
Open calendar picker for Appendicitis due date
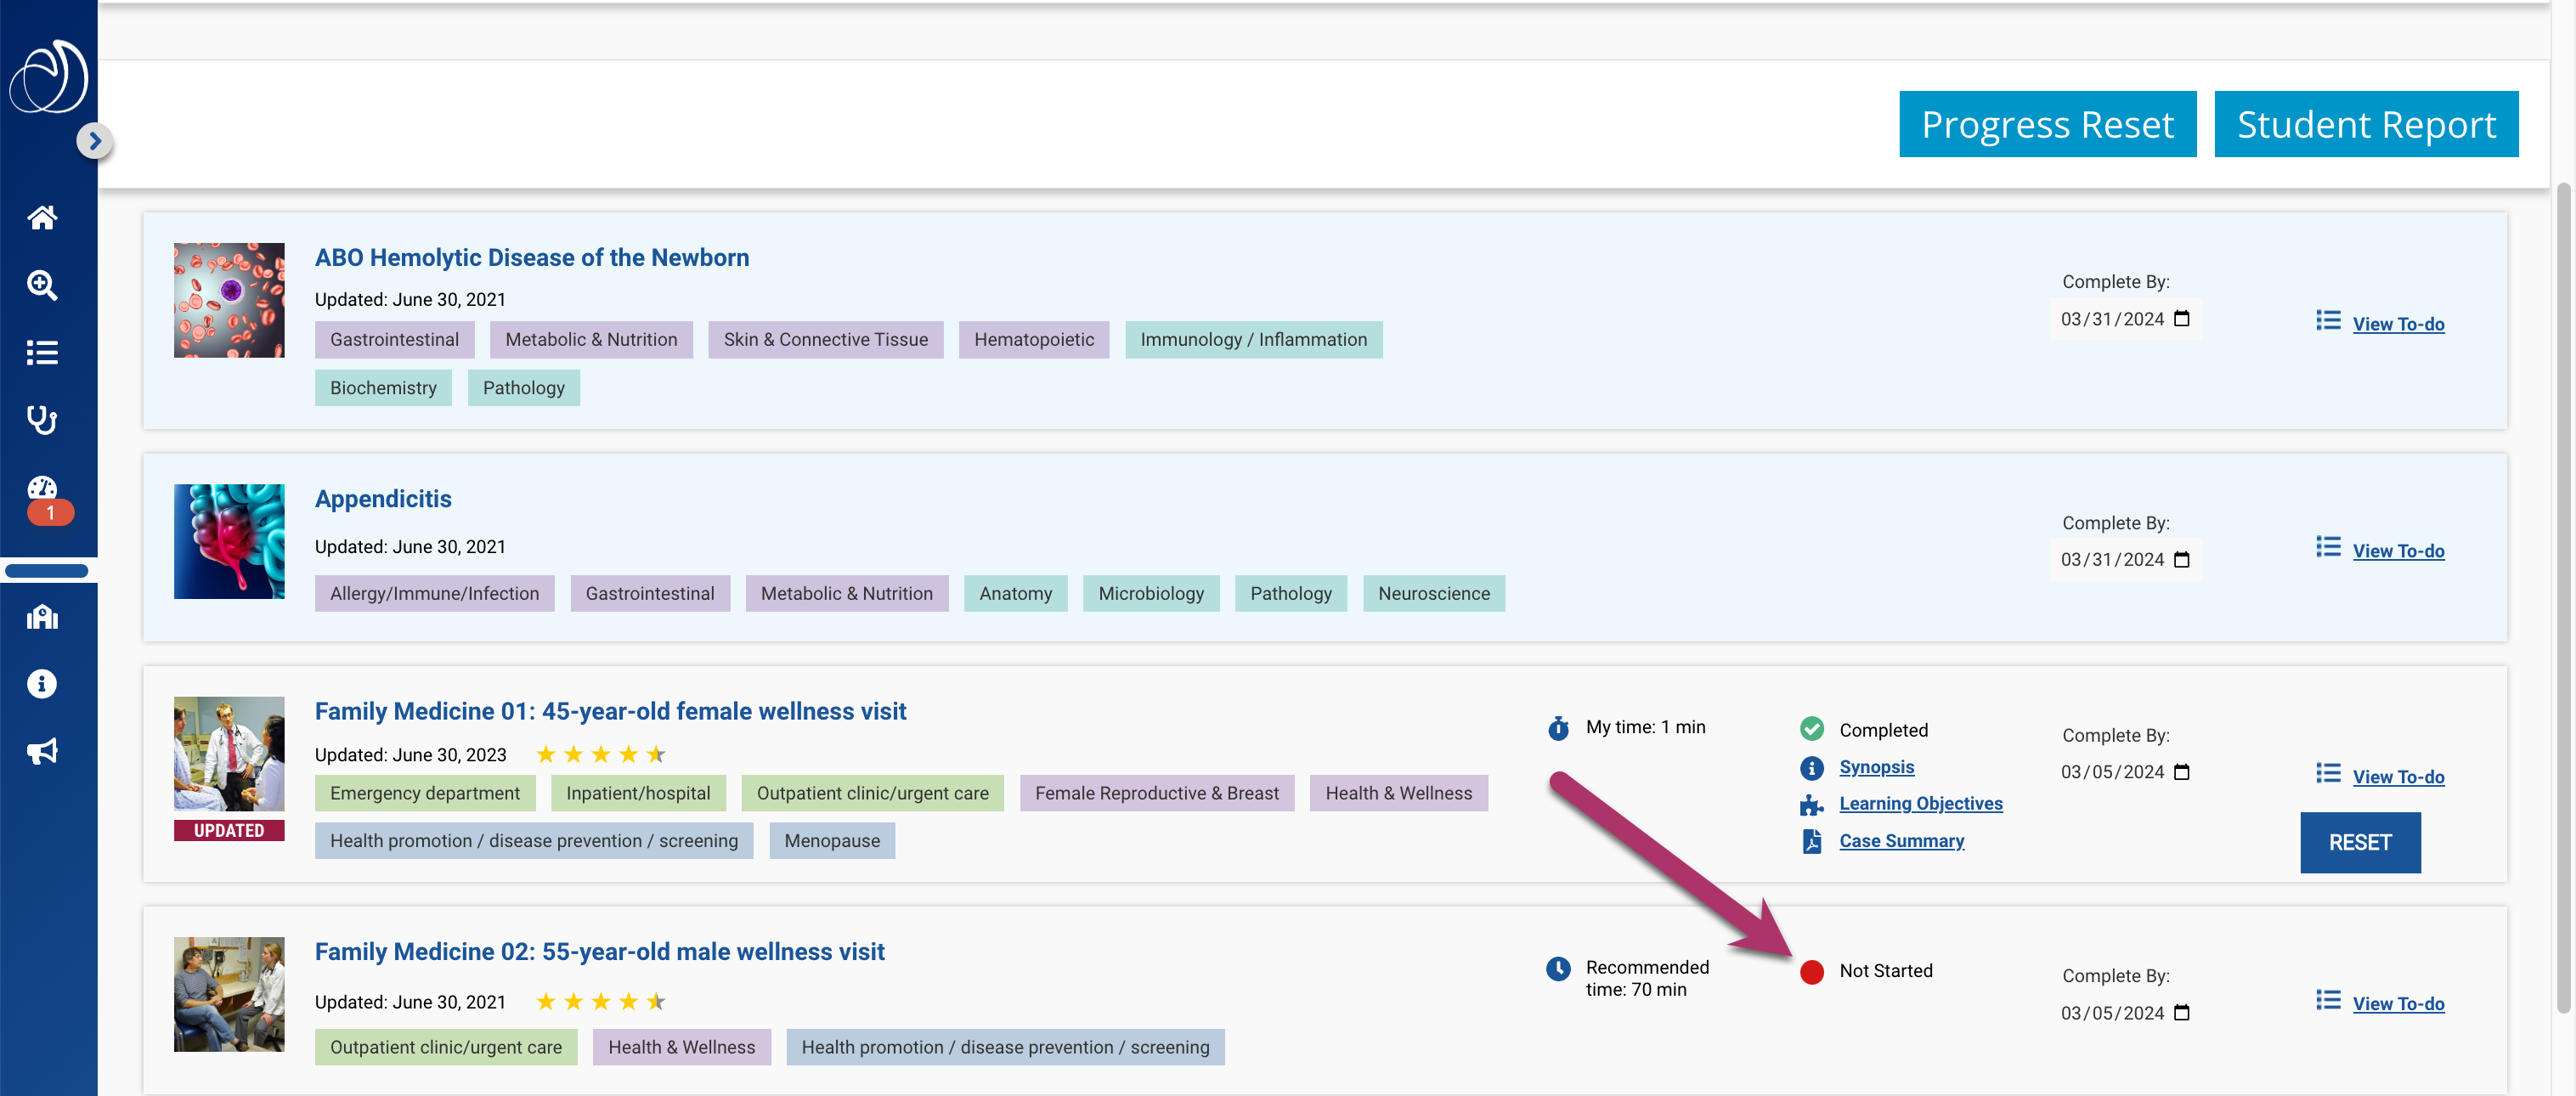pos(2182,560)
